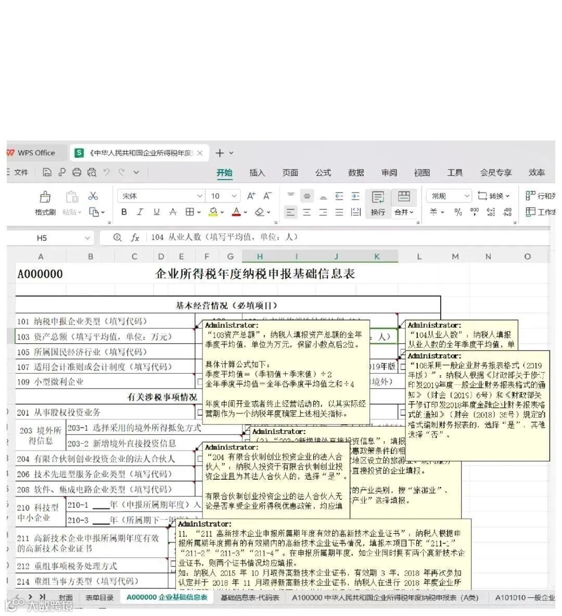The image size is (562, 616).
Task: Click the A+ icon to enlarge font
Action: pos(250,196)
